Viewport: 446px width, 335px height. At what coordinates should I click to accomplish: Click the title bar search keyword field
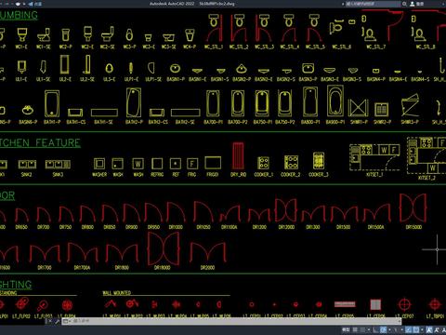point(373,4)
